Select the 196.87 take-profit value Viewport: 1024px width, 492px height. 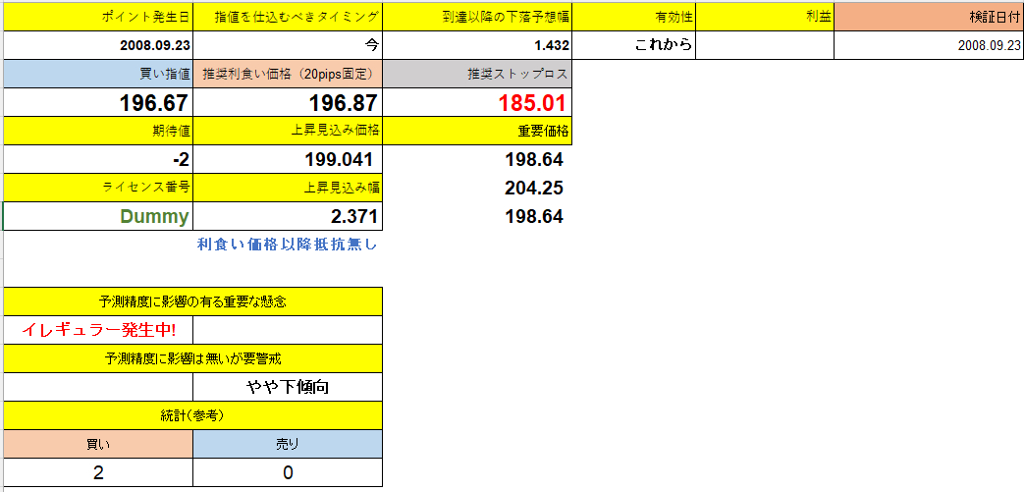pyautogui.click(x=288, y=102)
